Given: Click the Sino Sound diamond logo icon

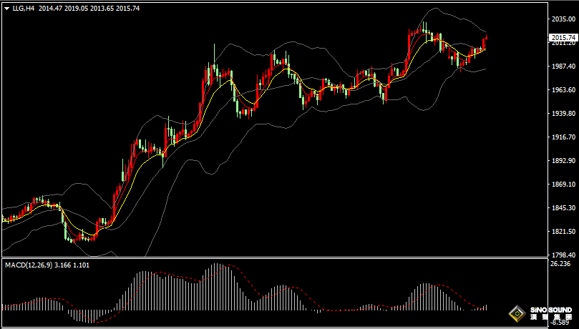Looking at the screenshot, I should click(x=517, y=313).
